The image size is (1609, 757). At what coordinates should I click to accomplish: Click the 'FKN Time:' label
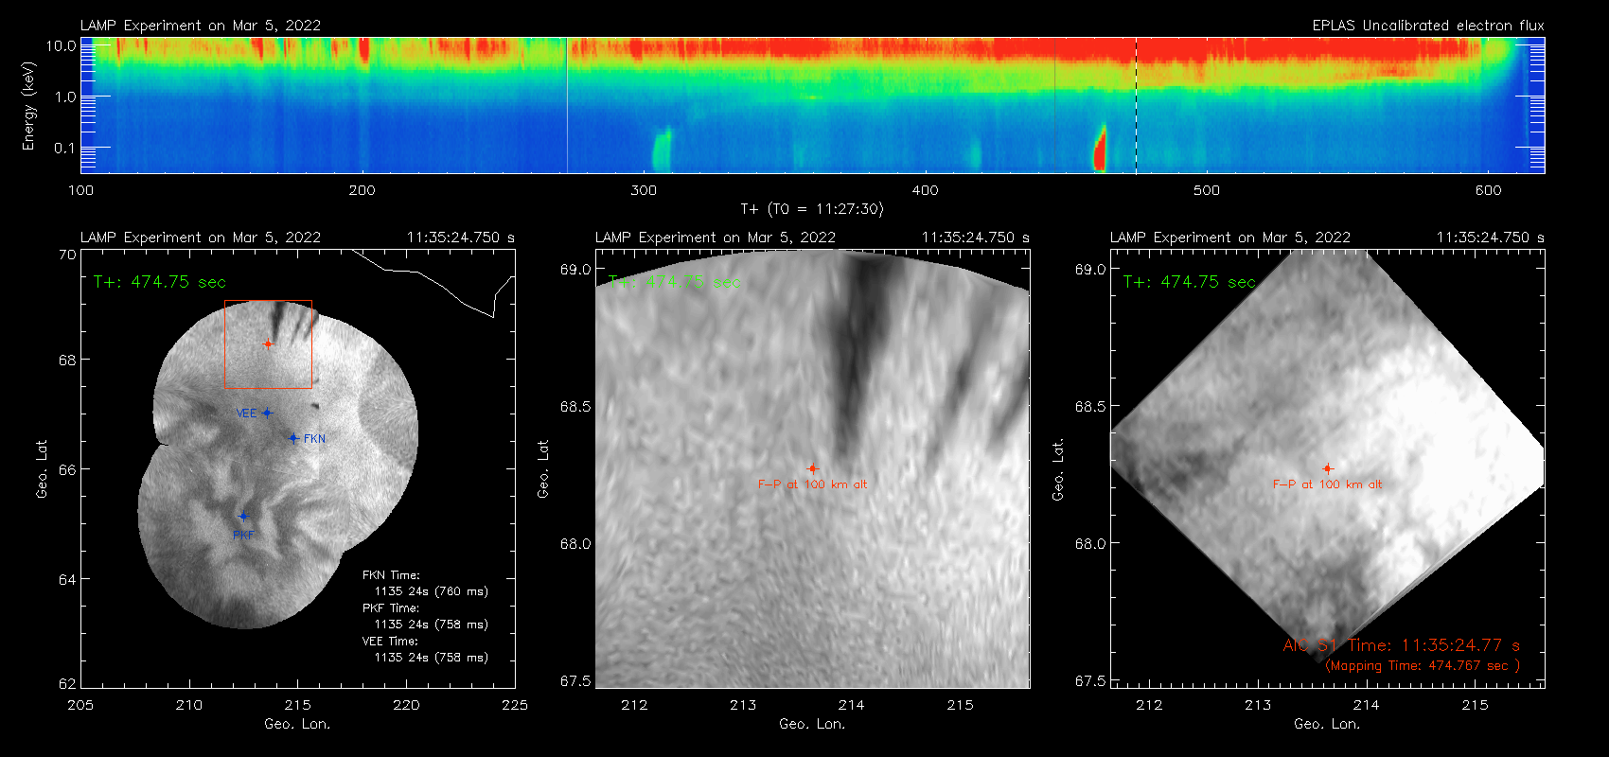tap(391, 575)
